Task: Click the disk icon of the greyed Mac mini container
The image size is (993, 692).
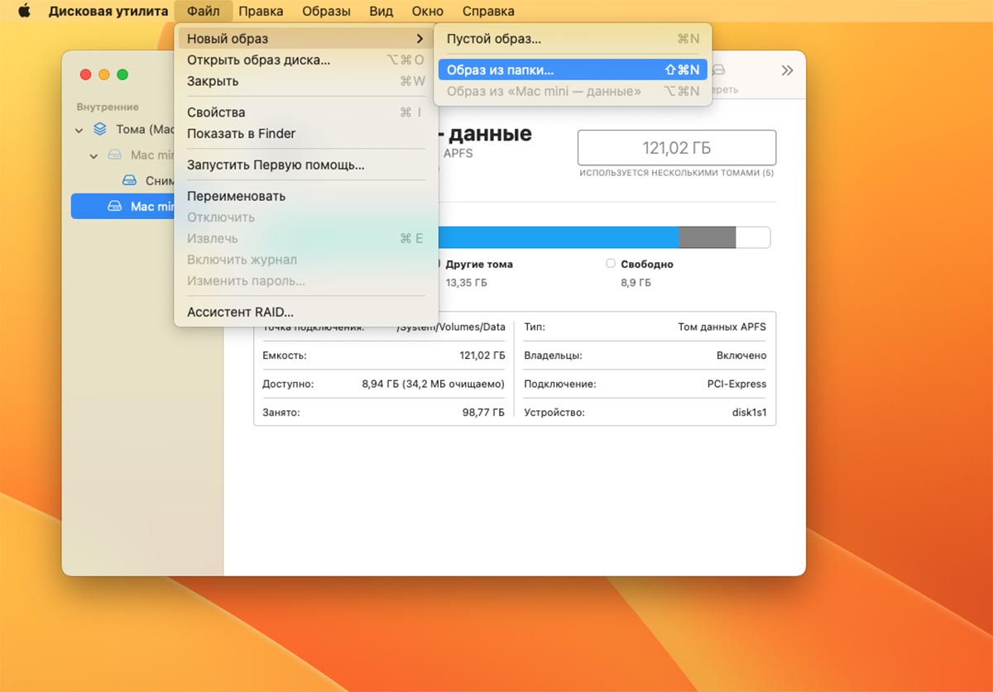Action: [115, 155]
